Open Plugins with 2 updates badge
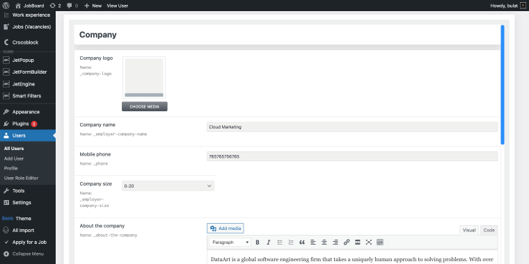Screen dimensions: 529x264 pos(28,124)
